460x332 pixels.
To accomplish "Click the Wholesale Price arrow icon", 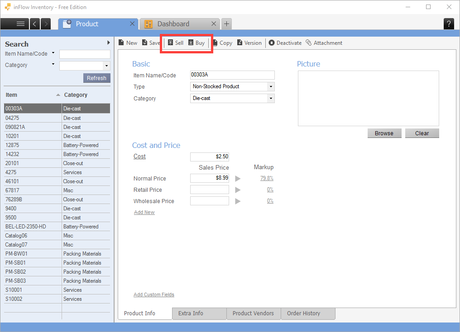I will click(238, 201).
